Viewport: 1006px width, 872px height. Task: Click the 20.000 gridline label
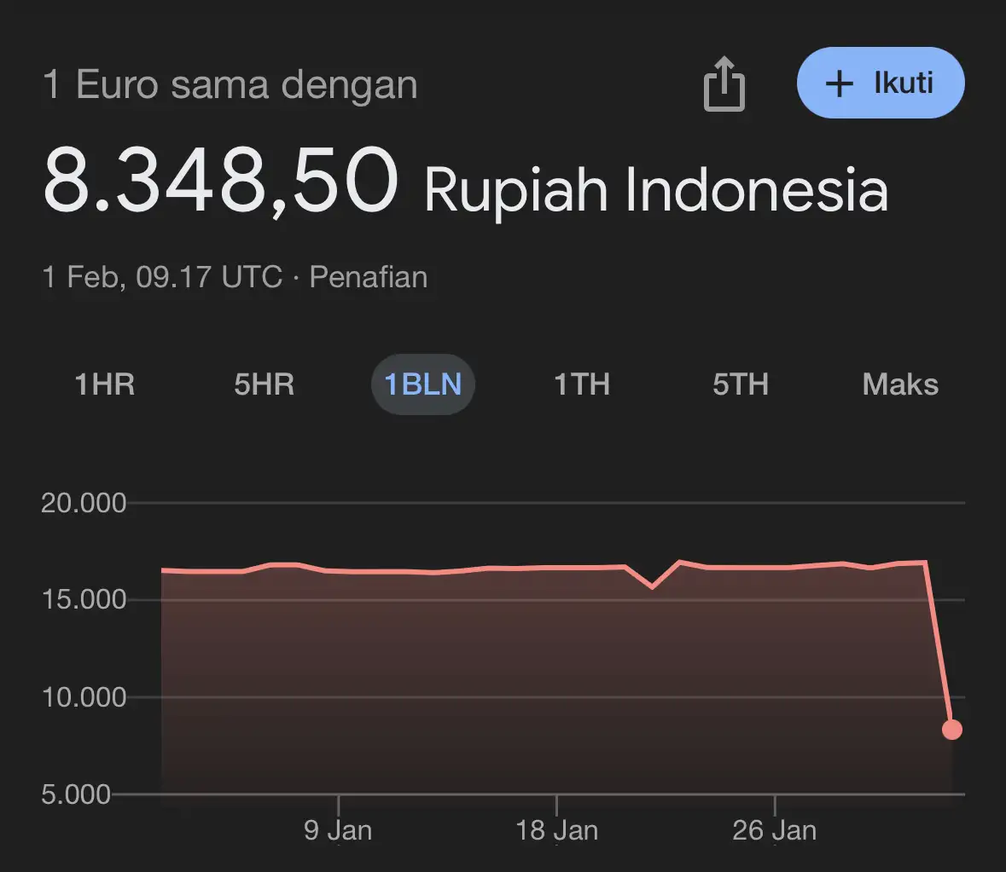[83, 503]
